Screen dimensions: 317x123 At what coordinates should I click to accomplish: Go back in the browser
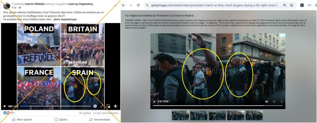click(x=123, y=5)
